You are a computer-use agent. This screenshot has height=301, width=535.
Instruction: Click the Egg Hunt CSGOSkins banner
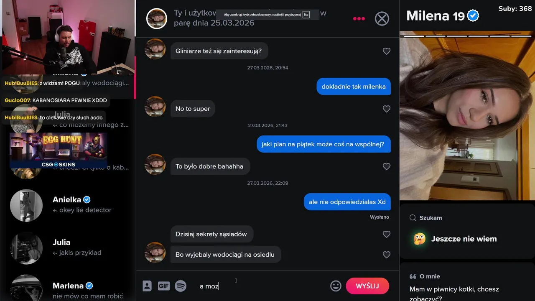coord(59,150)
